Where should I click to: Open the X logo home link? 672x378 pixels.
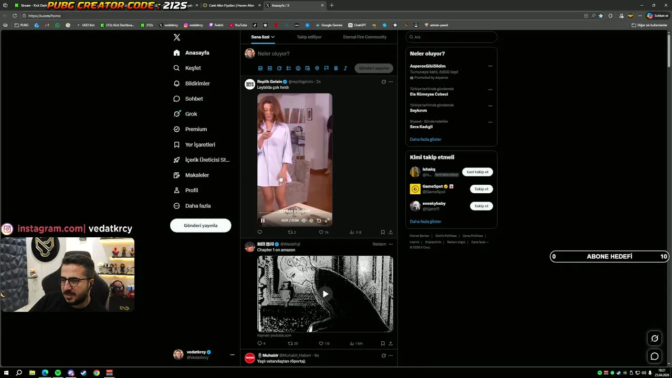click(x=177, y=37)
